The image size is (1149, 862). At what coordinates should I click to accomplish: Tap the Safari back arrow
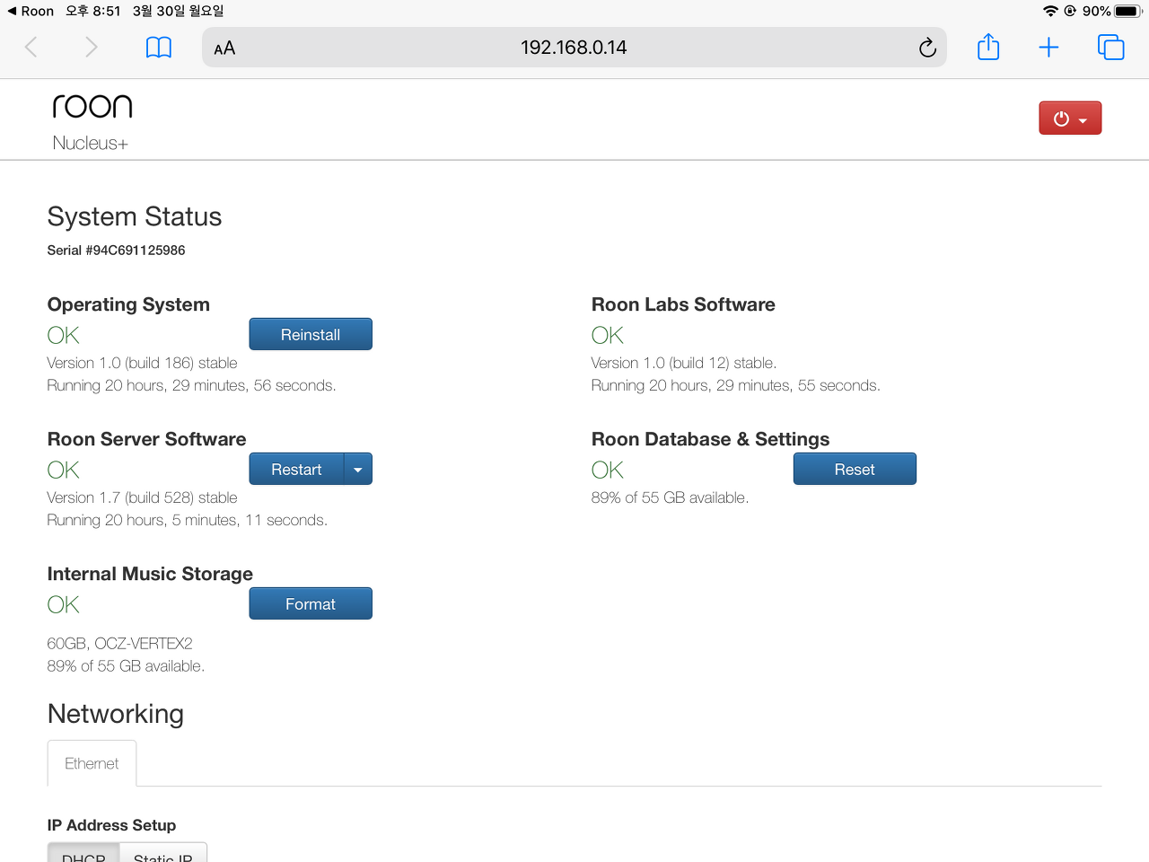pos(31,47)
